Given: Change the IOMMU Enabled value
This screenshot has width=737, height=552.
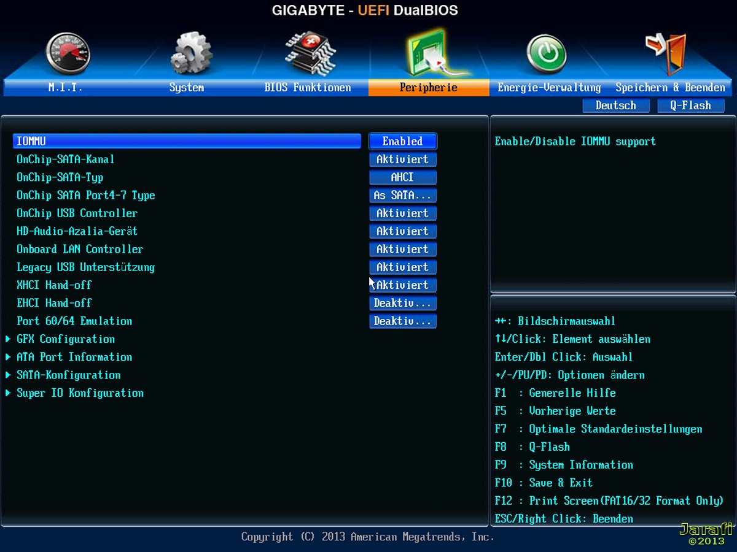Looking at the screenshot, I should point(403,141).
